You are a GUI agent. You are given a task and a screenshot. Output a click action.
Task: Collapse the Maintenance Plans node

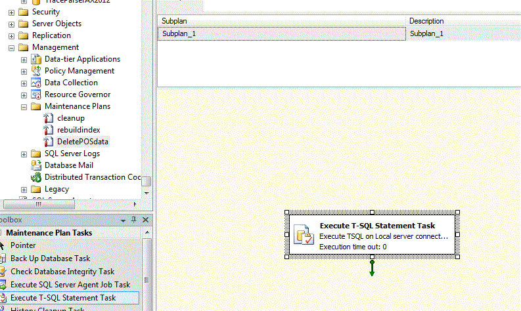(x=24, y=106)
